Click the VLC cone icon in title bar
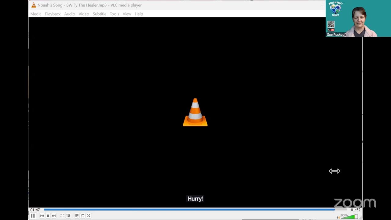391x220 pixels. click(34, 5)
